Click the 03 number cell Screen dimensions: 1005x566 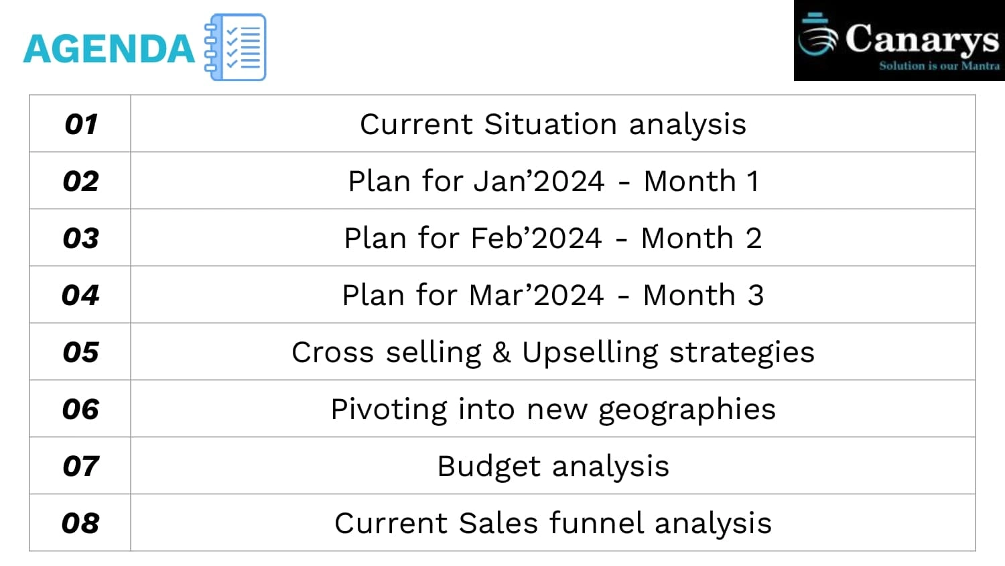click(80, 238)
